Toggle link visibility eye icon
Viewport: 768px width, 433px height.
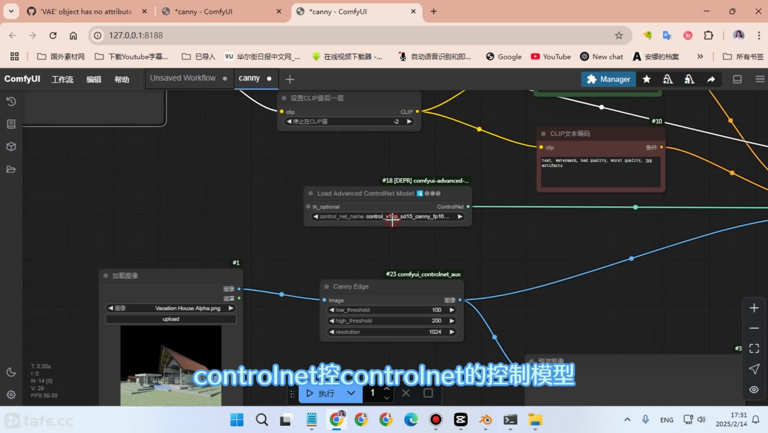coord(754,390)
